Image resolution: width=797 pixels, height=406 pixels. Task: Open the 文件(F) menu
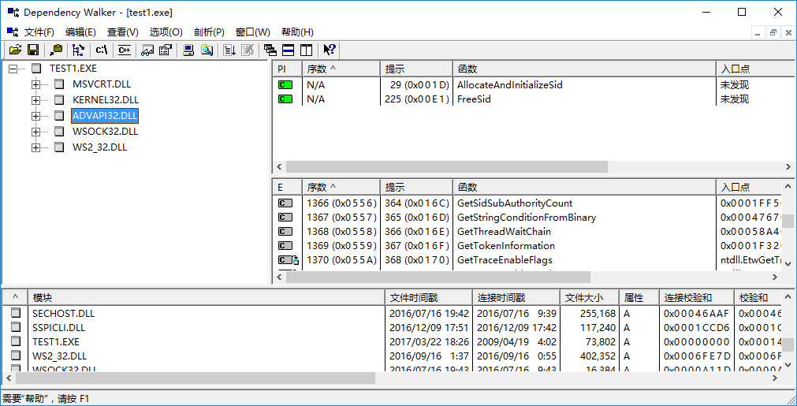(39, 32)
